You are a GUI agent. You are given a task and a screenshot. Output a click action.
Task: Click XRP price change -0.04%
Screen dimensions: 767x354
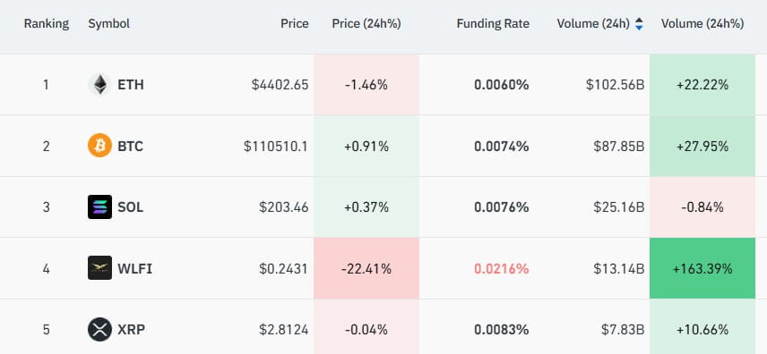[366, 330]
